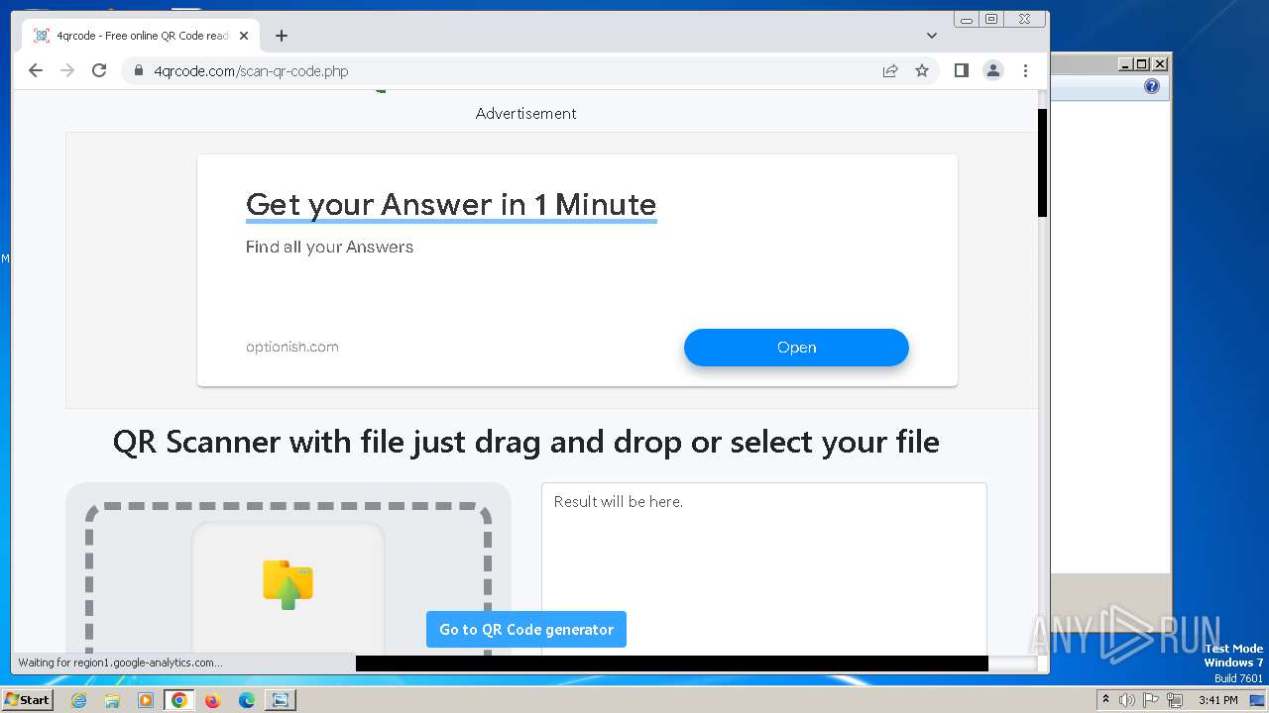Open the Action Center flag icon
This screenshot has height=713, width=1269.
[x=1151, y=700]
